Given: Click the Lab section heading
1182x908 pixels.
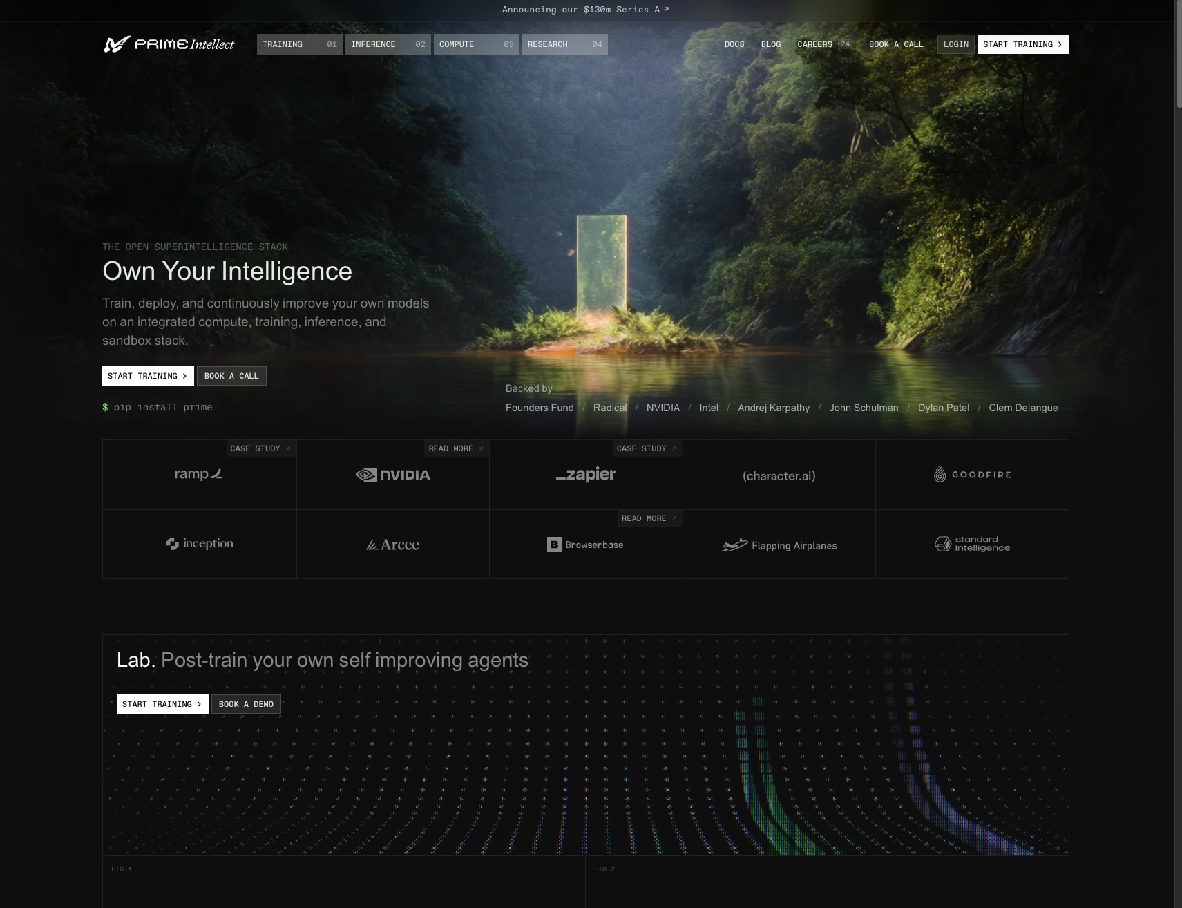Looking at the screenshot, I should (323, 660).
